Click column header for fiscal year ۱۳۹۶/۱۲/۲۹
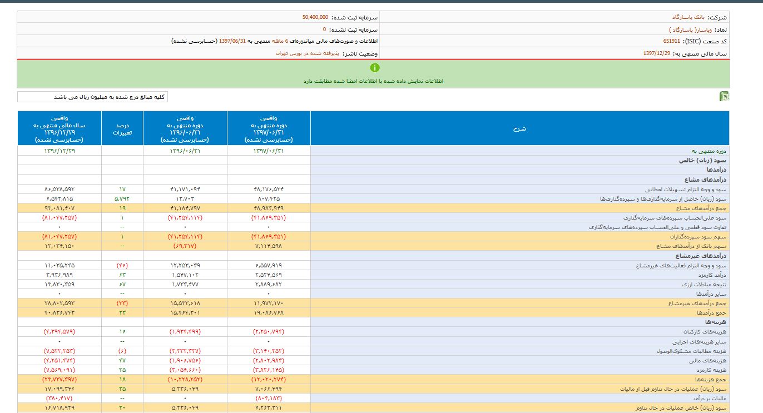 [60, 128]
